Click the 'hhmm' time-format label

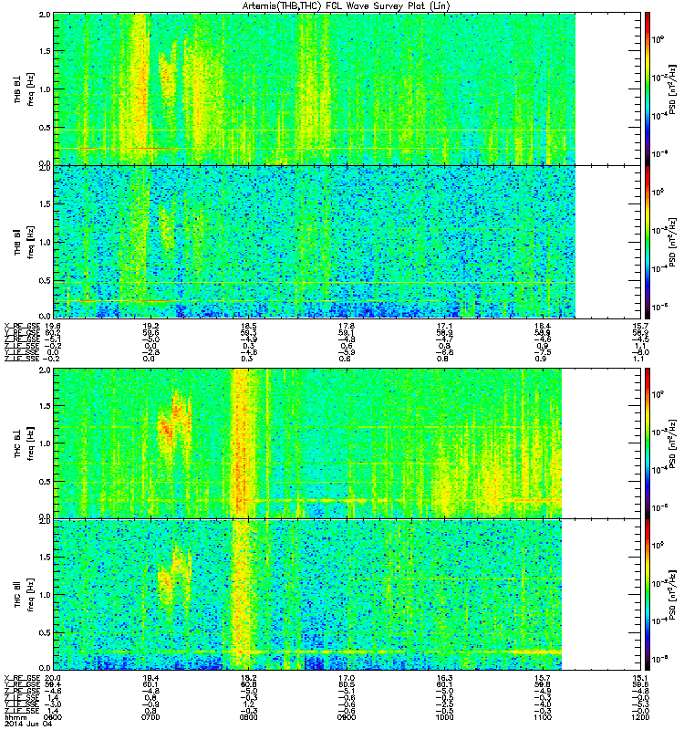pos(15,717)
